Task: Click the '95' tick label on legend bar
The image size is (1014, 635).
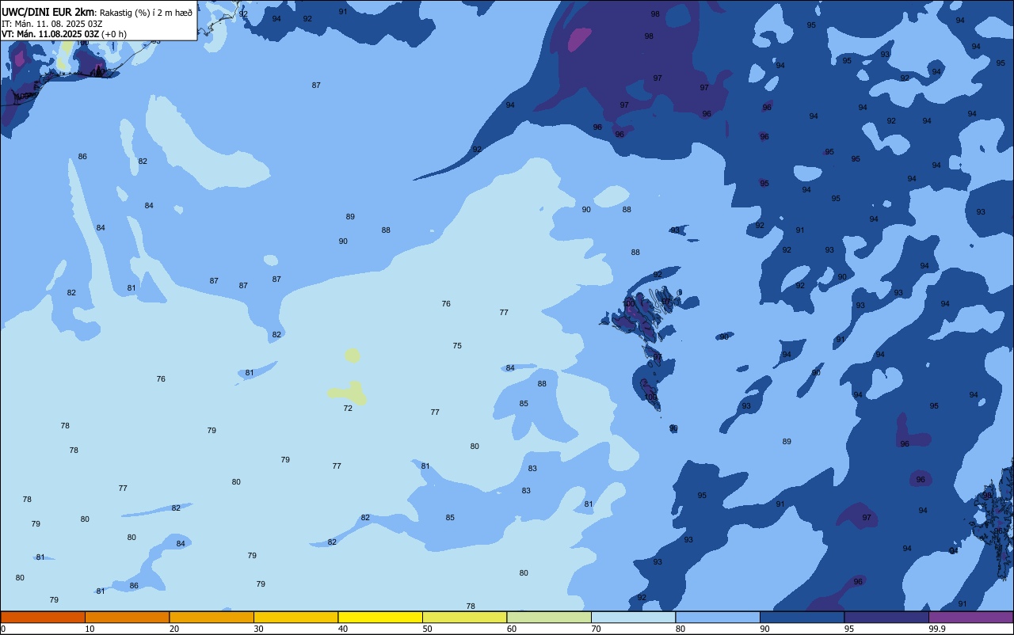Action: (x=849, y=629)
